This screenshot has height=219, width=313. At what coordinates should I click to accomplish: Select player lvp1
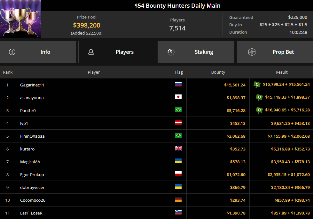tap(24, 123)
